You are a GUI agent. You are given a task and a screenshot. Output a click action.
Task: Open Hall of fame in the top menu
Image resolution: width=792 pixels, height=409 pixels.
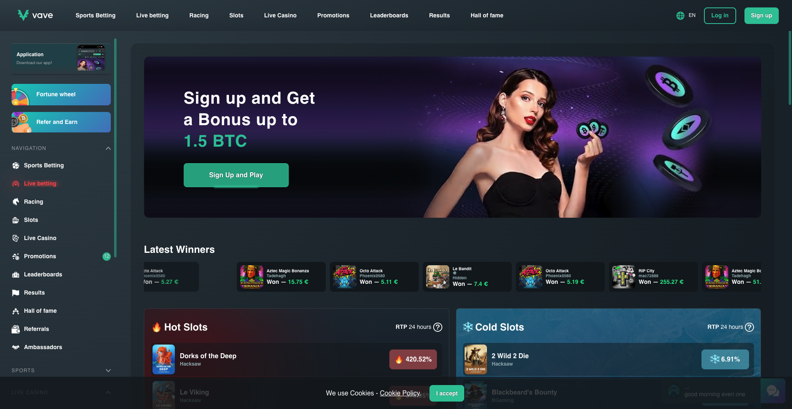pos(487,15)
